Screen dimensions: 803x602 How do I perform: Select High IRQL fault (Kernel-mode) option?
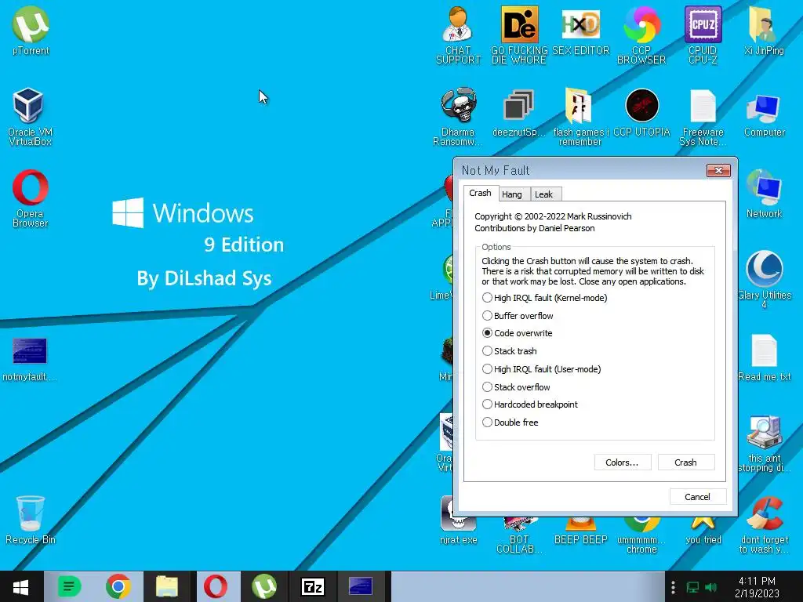545,298
